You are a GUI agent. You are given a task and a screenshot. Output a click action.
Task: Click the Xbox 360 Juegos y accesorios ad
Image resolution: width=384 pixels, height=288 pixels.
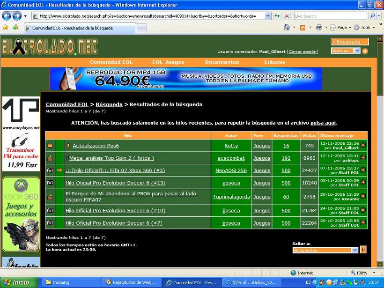tap(21, 214)
